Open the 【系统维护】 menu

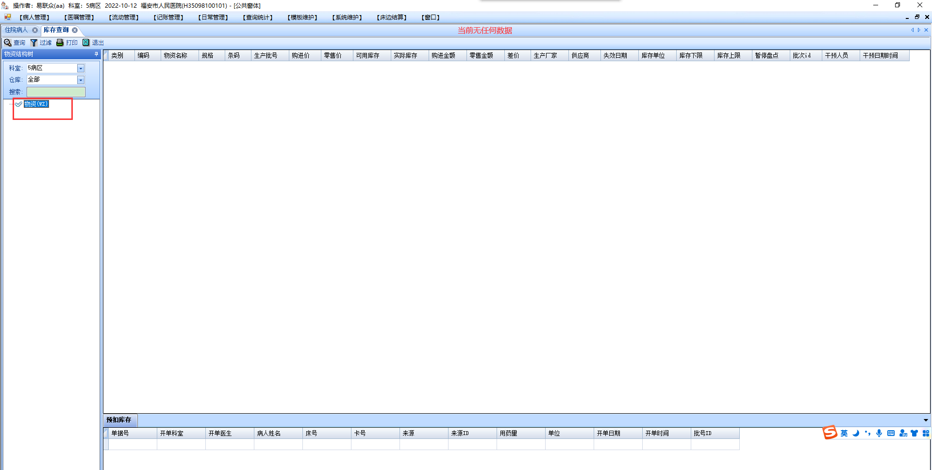click(347, 17)
